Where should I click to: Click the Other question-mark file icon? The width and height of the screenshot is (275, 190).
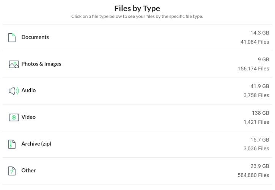click(12, 171)
